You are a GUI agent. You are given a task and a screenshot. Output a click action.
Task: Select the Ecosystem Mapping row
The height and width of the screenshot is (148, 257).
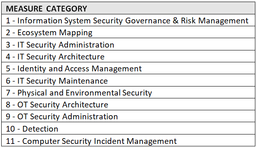pyautogui.click(x=128, y=32)
